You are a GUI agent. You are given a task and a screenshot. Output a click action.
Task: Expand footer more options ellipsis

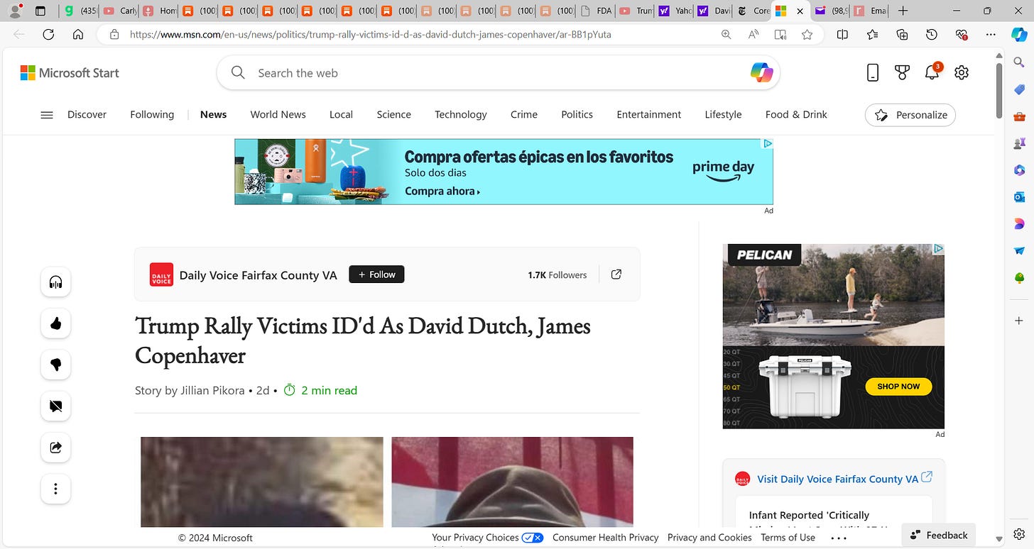839,538
